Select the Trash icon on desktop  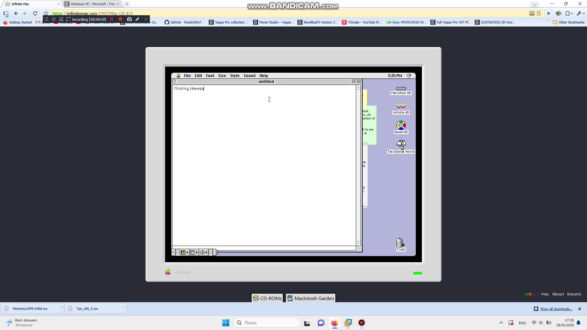400,243
